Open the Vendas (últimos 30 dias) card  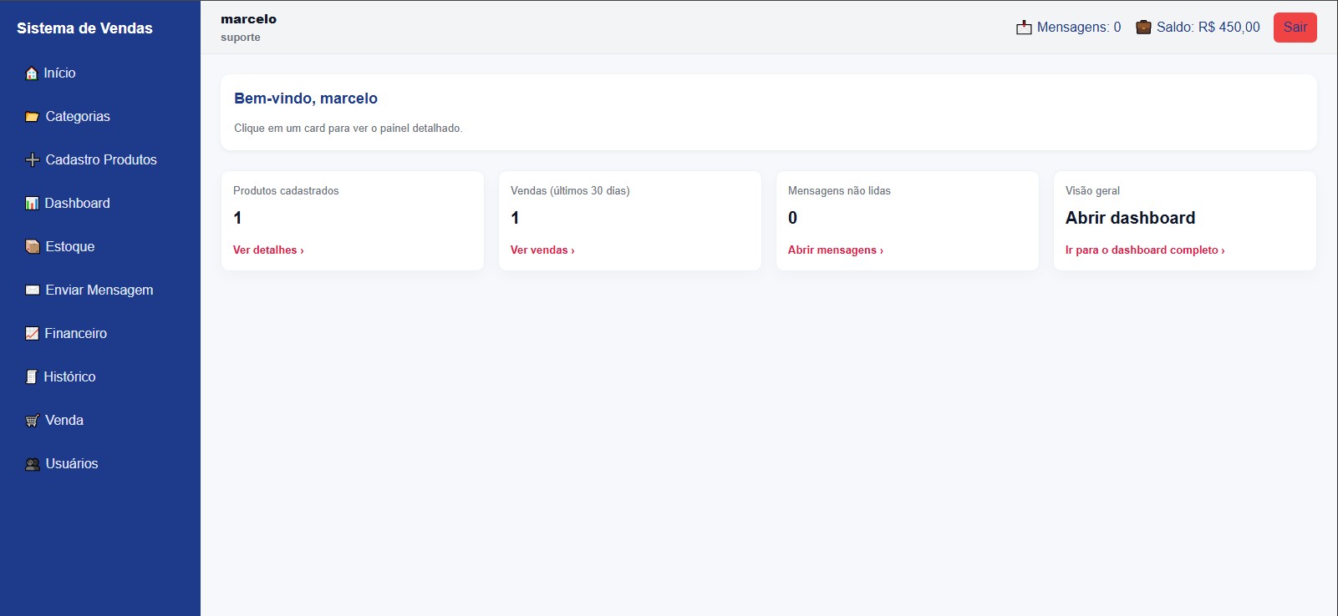630,220
